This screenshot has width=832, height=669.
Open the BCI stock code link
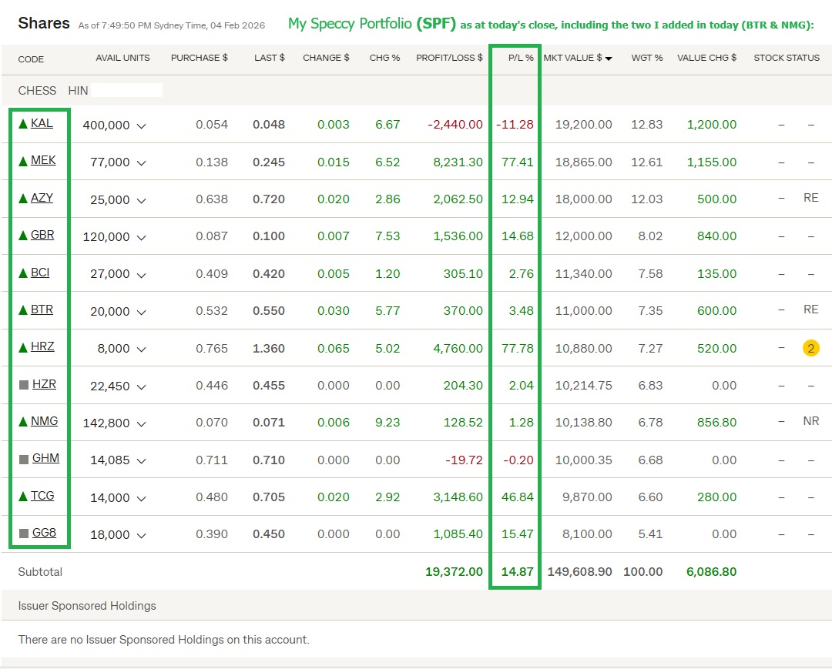[40, 273]
